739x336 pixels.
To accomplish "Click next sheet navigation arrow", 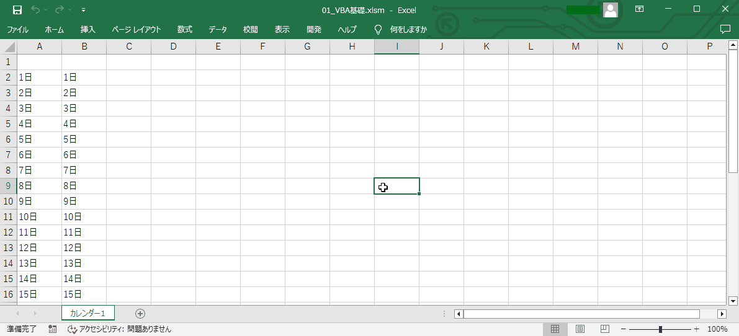I will point(34,314).
